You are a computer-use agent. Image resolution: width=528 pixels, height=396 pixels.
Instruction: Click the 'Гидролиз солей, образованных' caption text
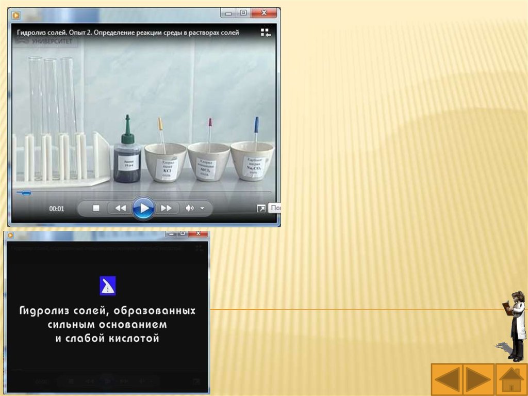[107, 310]
